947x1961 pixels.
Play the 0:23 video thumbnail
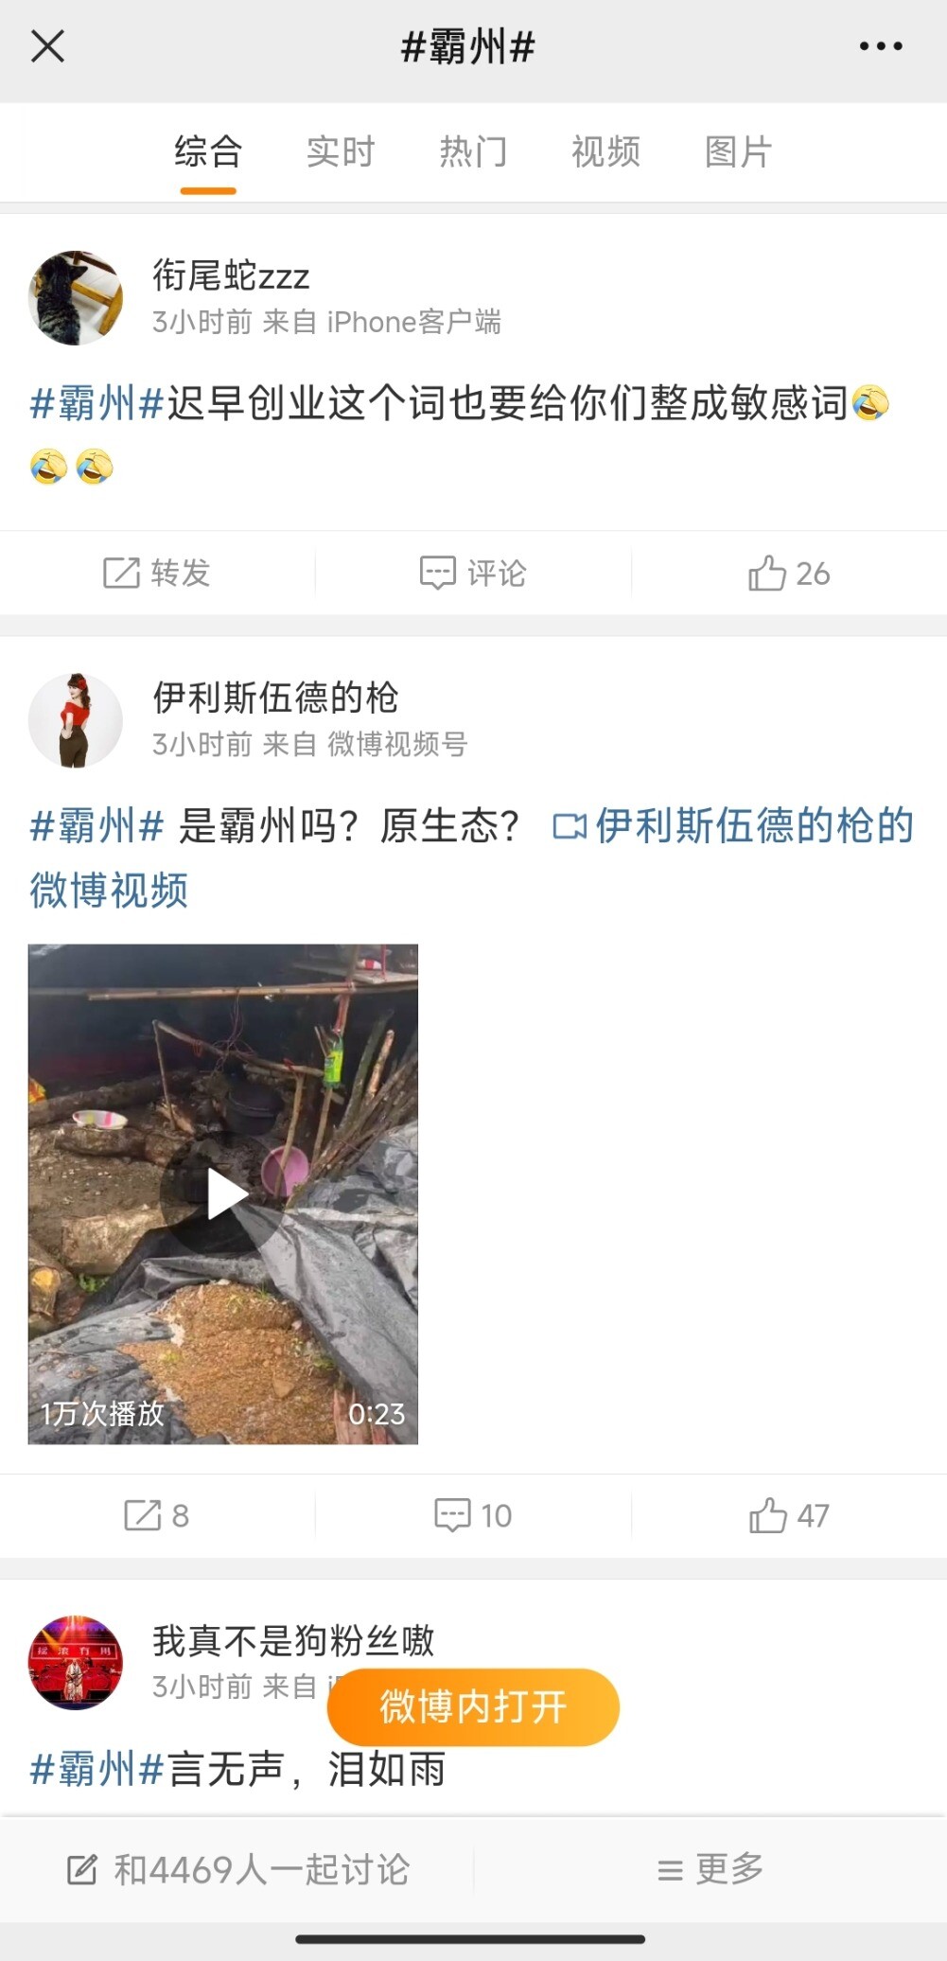tap(223, 1193)
